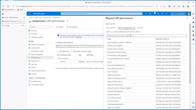This screenshot has height=110, width=196.
Task: Click the info icon in admin consent banner
Action: coord(58,35)
